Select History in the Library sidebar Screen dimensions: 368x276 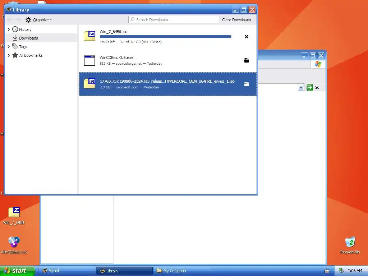pyautogui.click(x=25, y=29)
